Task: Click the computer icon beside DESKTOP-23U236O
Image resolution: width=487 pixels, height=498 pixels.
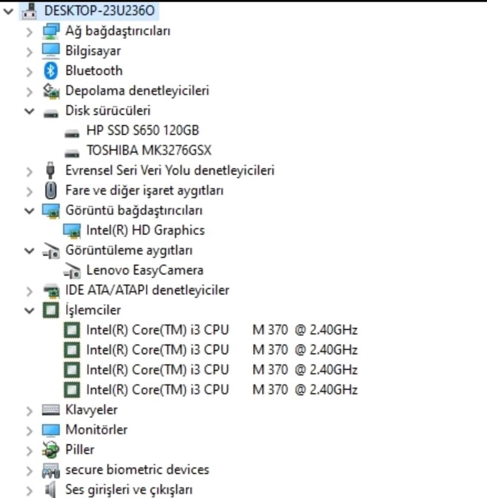Action: pyautogui.click(x=29, y=11)
